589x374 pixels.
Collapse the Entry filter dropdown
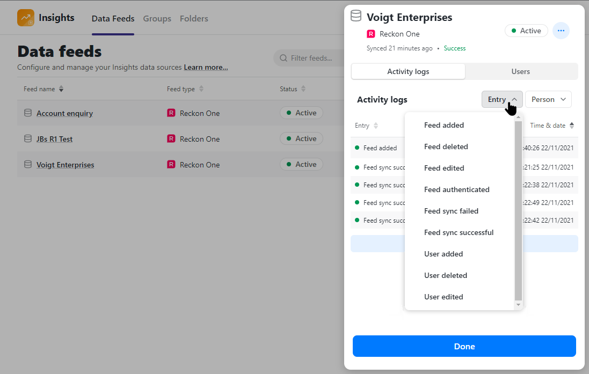coord(502,99)
